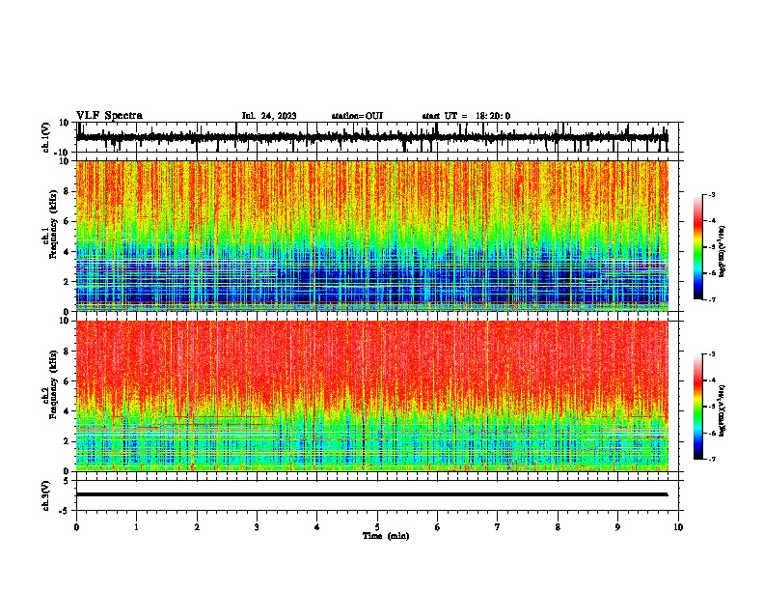Click the ch.1 spectrogram color scale bar
Screen dimensions: 764x591
[x=697, y=247]
